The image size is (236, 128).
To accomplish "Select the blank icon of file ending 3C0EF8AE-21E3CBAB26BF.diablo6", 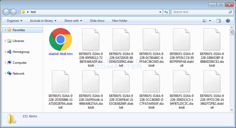I will pyautogui.click(x=121, y=81).
